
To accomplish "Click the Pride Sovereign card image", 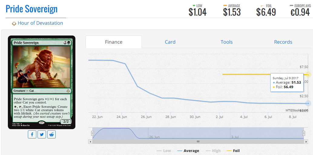I will coord(41,82).
